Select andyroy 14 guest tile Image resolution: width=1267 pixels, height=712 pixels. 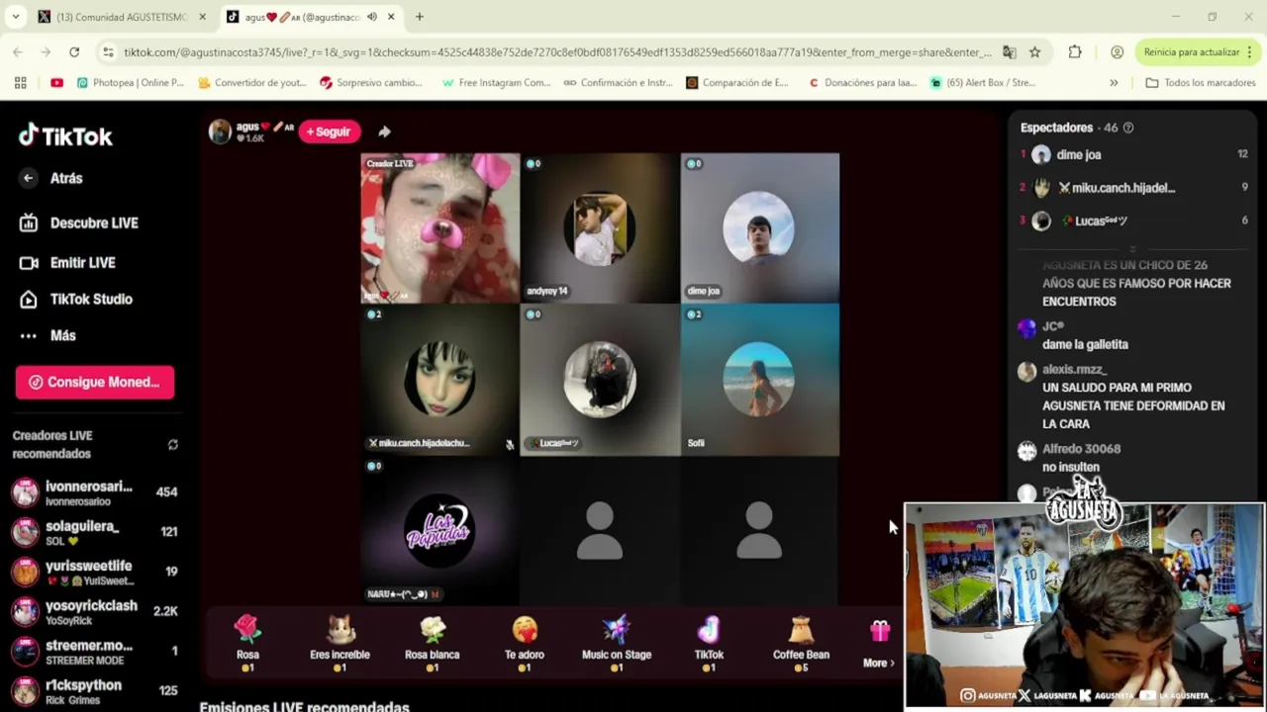pyautogui.click(x=600, y=227)
